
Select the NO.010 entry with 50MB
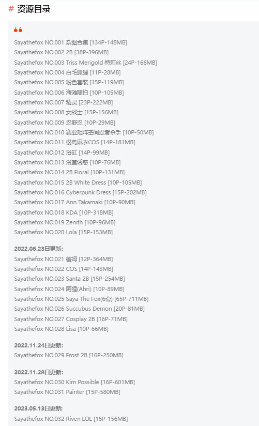[x=84, y=132]
